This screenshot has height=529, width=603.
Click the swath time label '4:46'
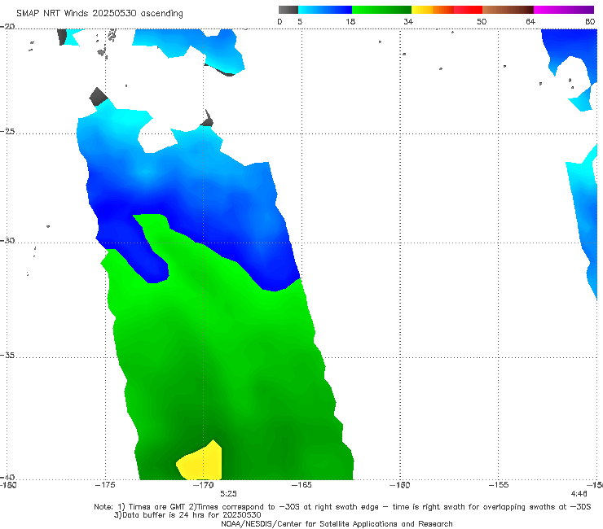(x=579, y=494)
